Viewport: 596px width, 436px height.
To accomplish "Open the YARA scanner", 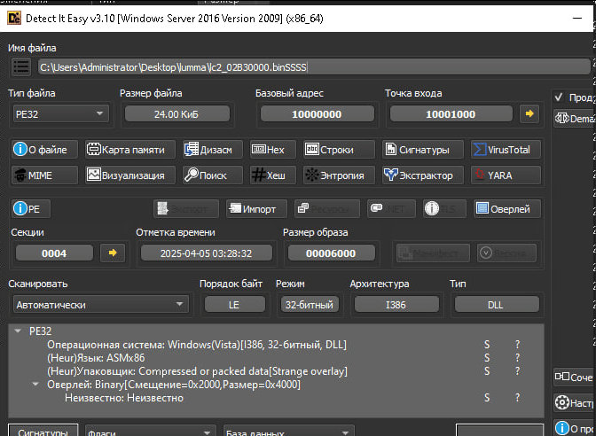I will [x=506, y=175].
